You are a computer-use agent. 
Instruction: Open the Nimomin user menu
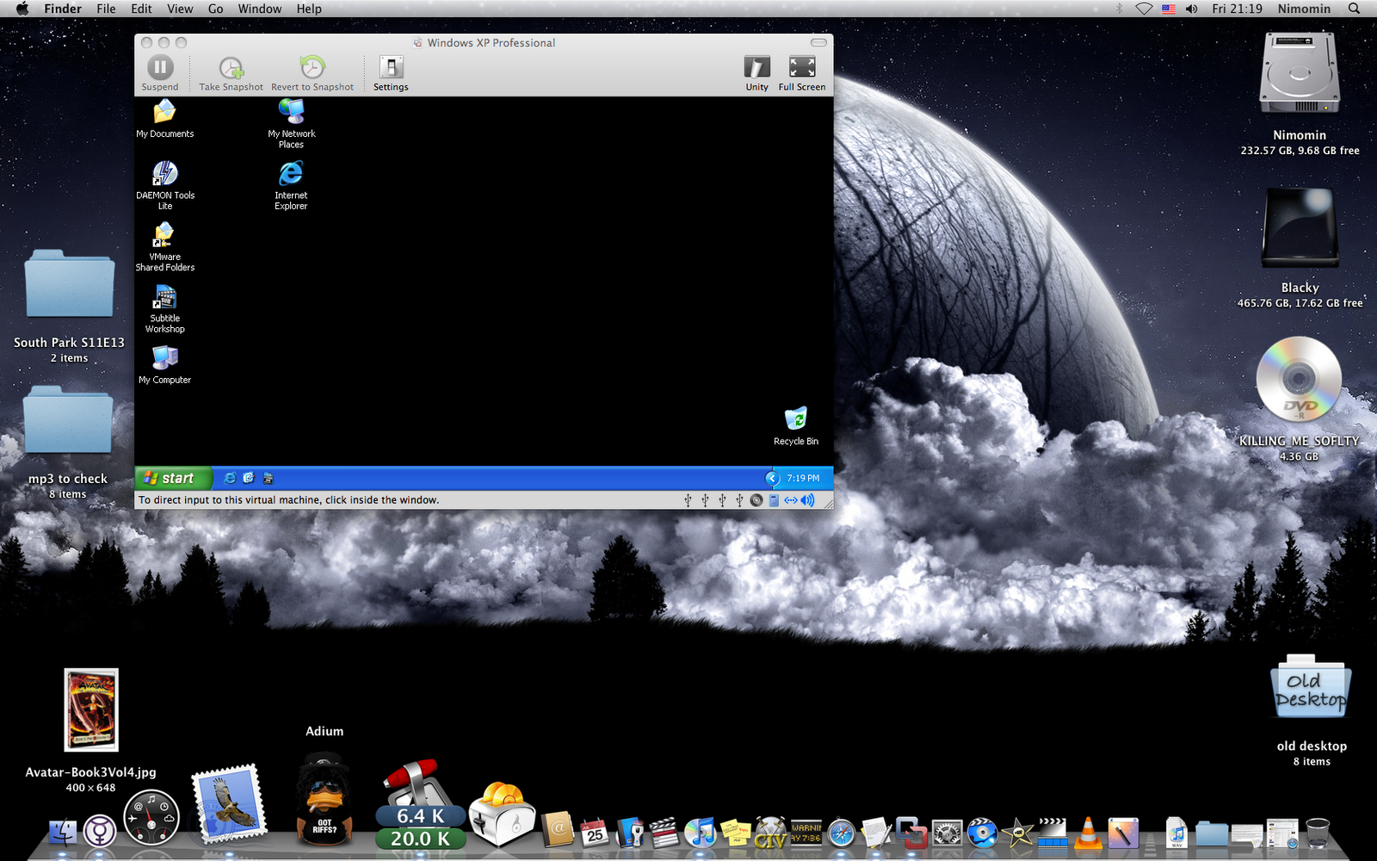(1304, 9)
